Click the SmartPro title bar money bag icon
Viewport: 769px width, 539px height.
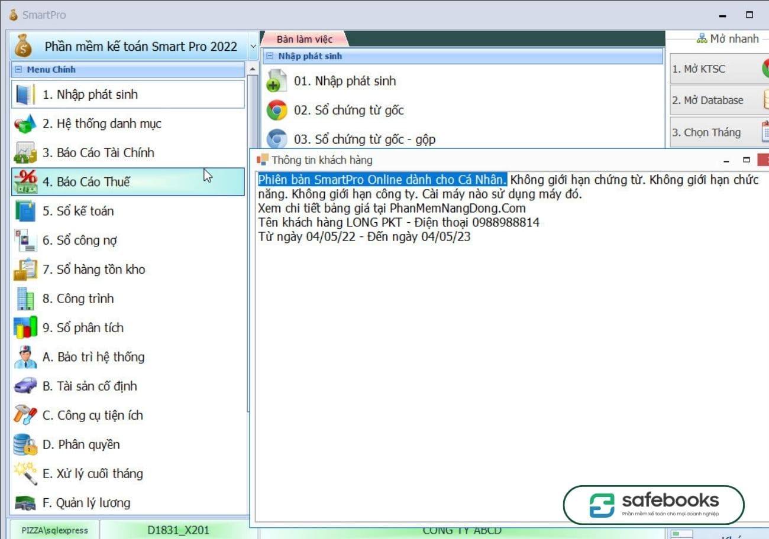13,15
